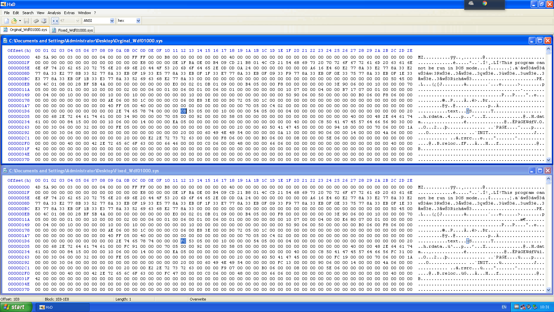
Task: Click the Offset(h) header in Fixed window
Action: click(x=19, y=180)
